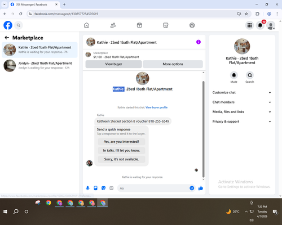
Task: Focus the Aa message input field
Action: click(153, 188)
